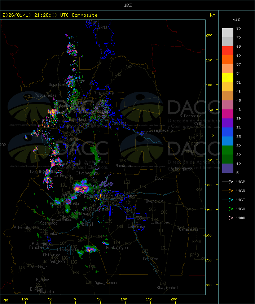Screen dimensions: 255x304
Task: Click the Punta_Agua label on the map
Action: pyautogui.click(x=117, y=248)
